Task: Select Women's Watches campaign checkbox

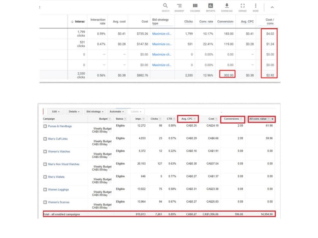Action: tap(45, 152)
